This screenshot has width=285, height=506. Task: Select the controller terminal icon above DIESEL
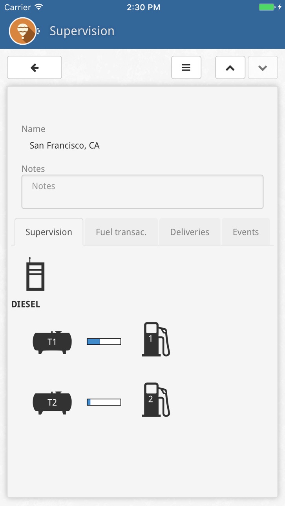point(35,274)
